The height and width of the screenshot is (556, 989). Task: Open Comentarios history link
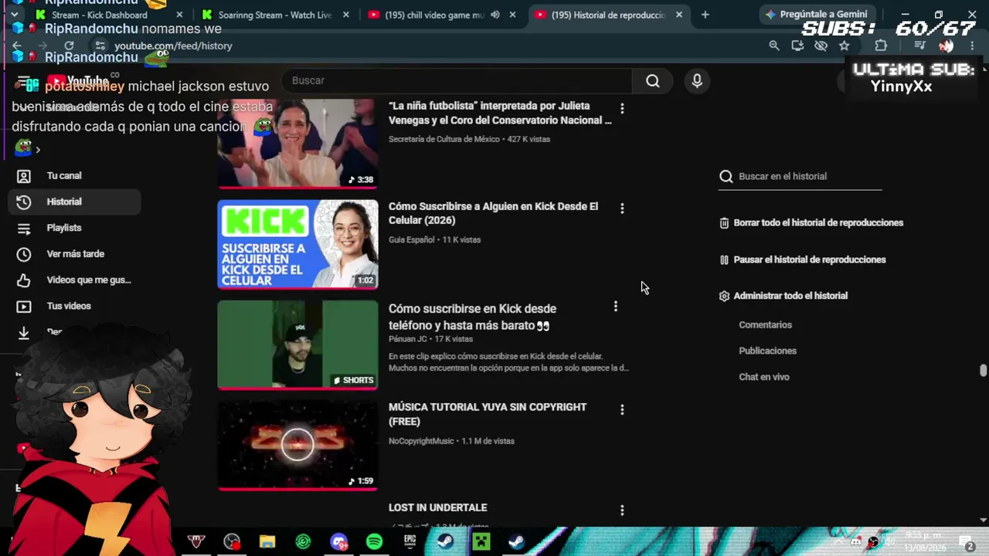pyautogui.click(x=765, y=325)
